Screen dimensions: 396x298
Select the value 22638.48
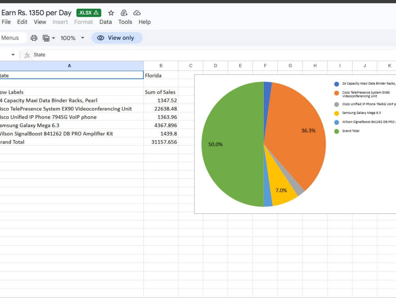pos(161,109)
